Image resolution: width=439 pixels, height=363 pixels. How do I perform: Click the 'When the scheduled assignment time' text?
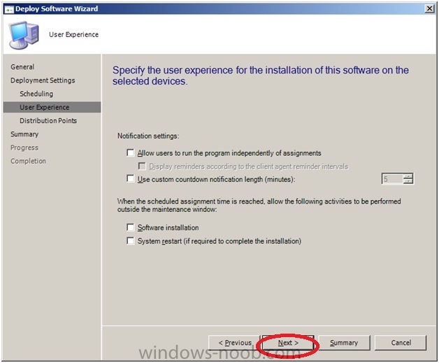click(259, 206)
